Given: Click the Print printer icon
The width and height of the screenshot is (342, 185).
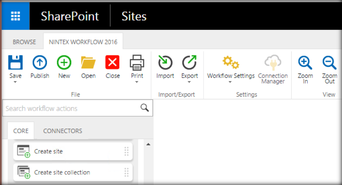Looking at the screenshot, I should pyautogui.click(x=137, y=63).
